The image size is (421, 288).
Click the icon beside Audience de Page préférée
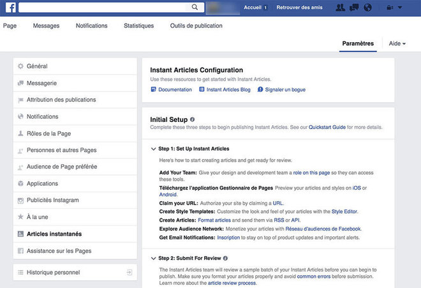[x=20, y=167]
